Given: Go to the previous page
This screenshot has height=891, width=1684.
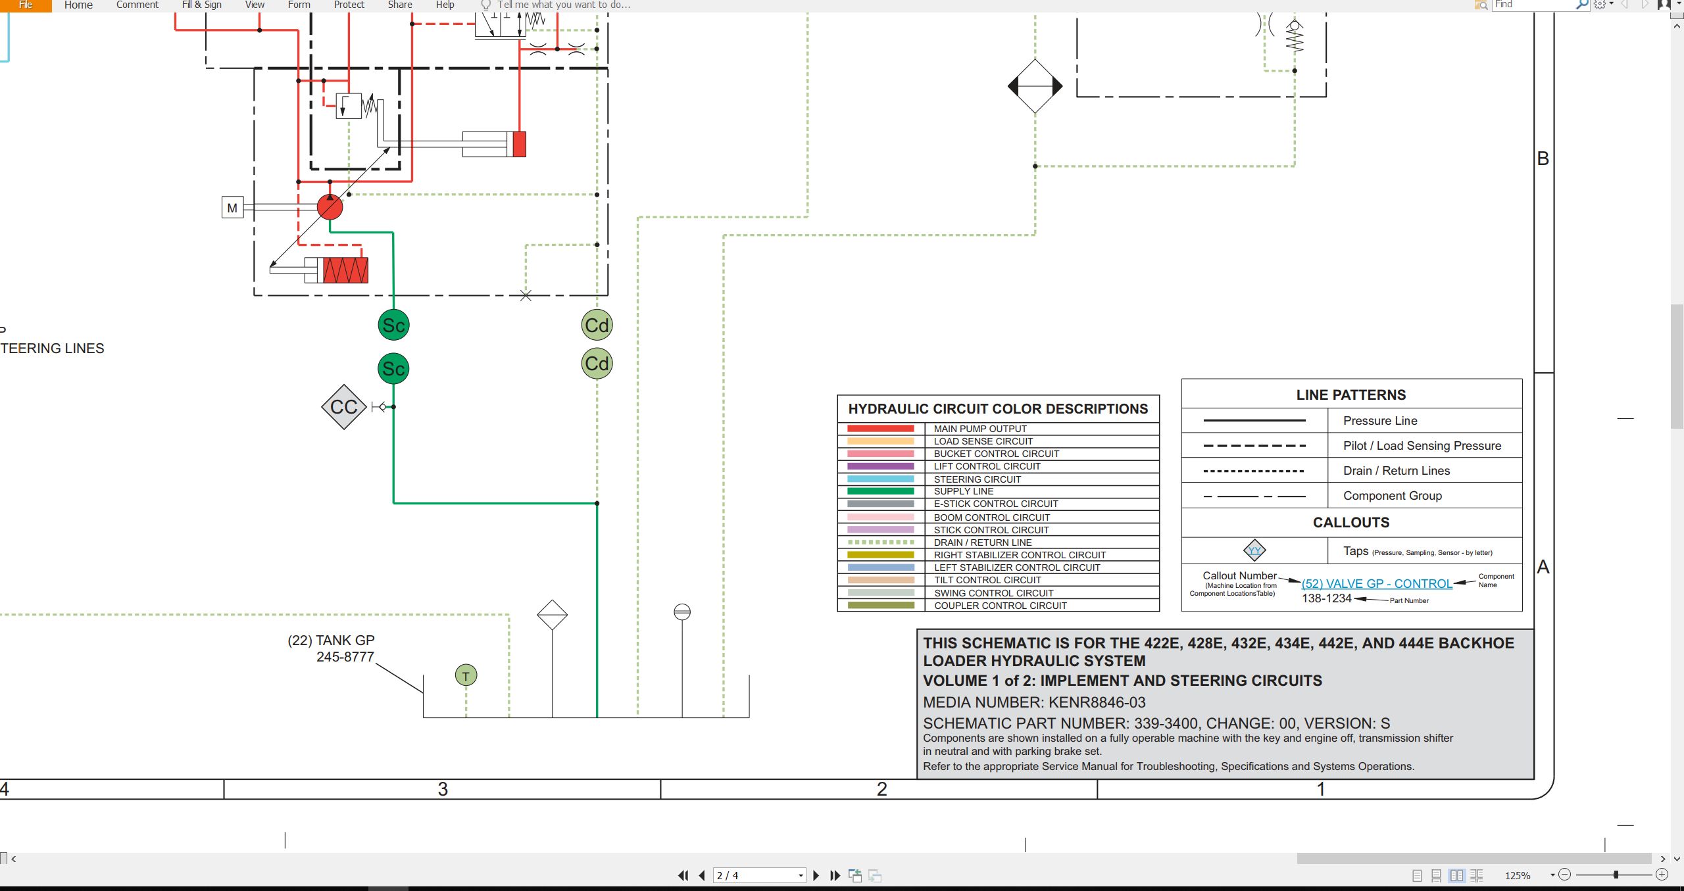Looking at the screenshot, I should click(x=702, y=875).
